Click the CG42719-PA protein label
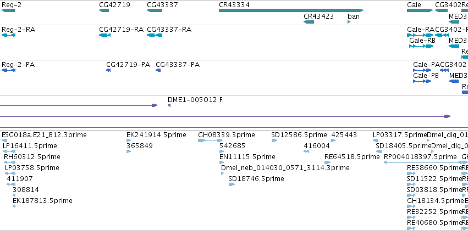468x231 pixels. tap(128, 65)
